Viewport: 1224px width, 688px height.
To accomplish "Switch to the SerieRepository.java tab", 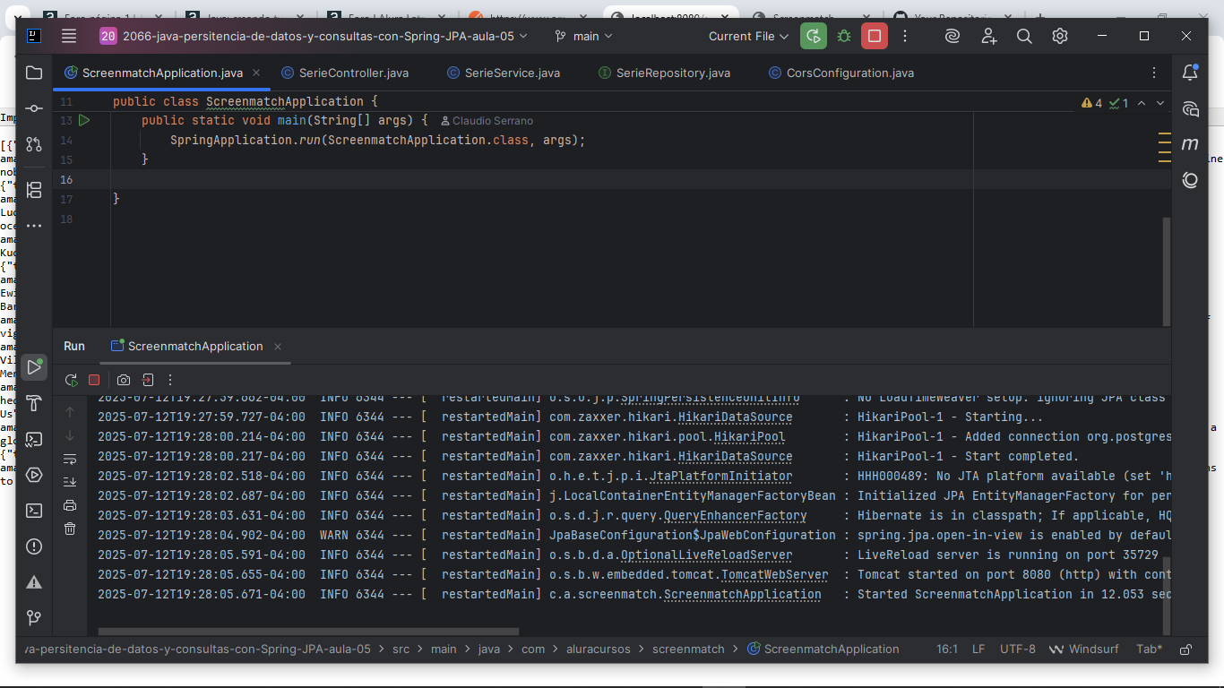I will [664, 73].
